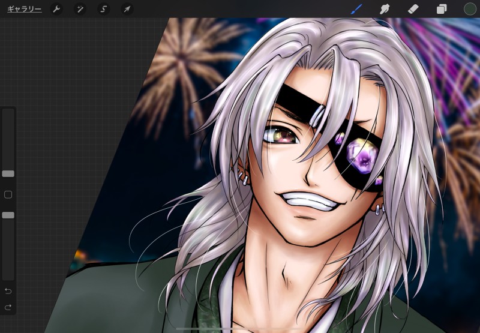Open the active color swatch circle
Image resolution: width=480 pixels, height=333 pixels.
(x=470, y=9)
